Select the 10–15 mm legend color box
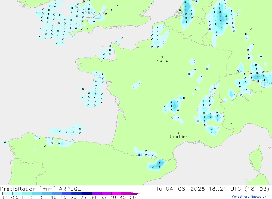272x199 pixels. [x=57, y=194]
